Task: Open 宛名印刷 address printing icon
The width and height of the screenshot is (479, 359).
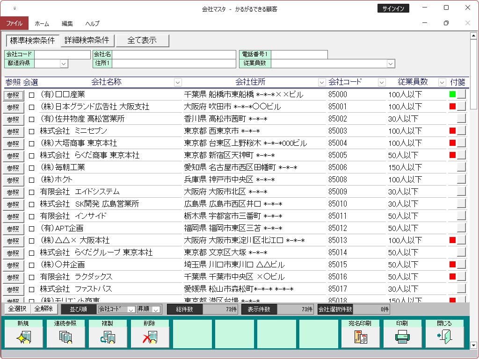Action: click(x=360, y=337)
